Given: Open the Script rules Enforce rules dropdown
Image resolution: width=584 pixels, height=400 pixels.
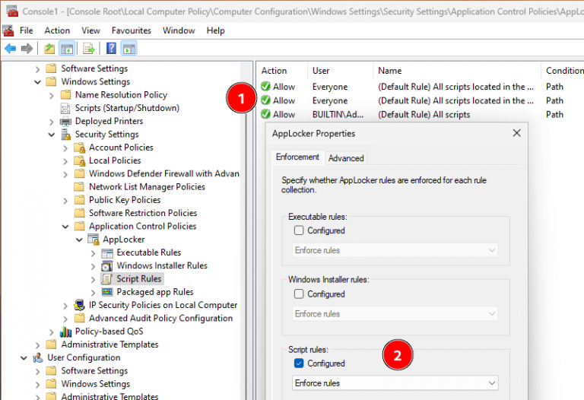Looking at the screenshot, I should pyautogui.click(x=395, y=383).
